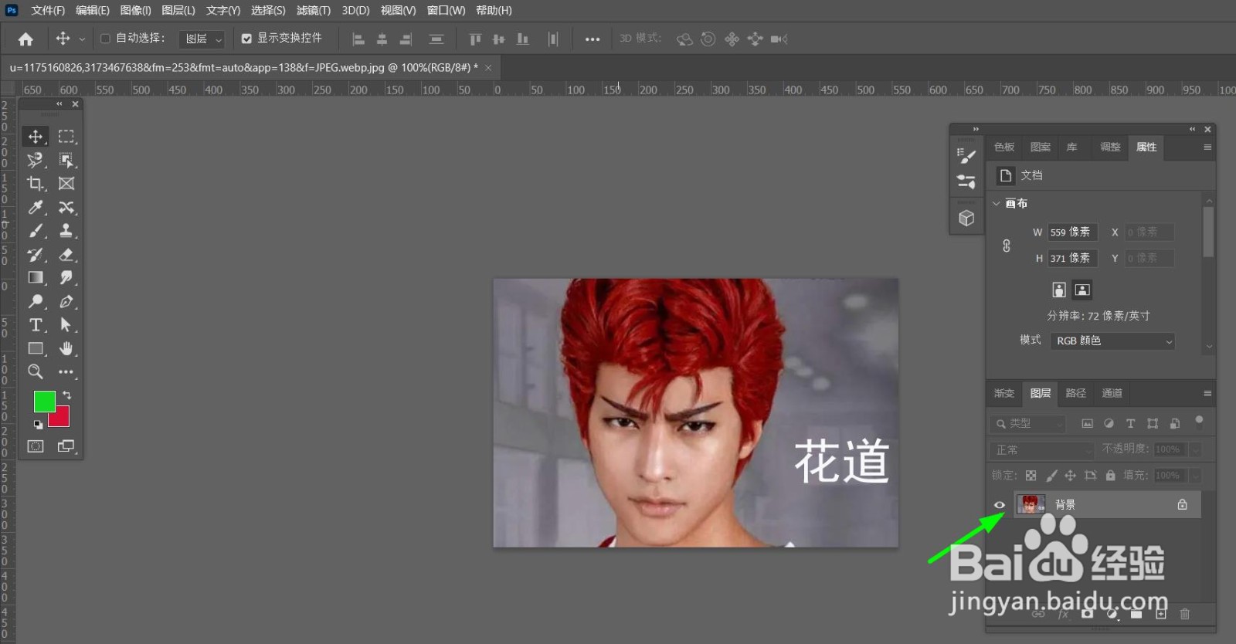Select the Object Selection tool
Image resolution: width=1236 pixels, height=644 pixels.
(66, 160)
